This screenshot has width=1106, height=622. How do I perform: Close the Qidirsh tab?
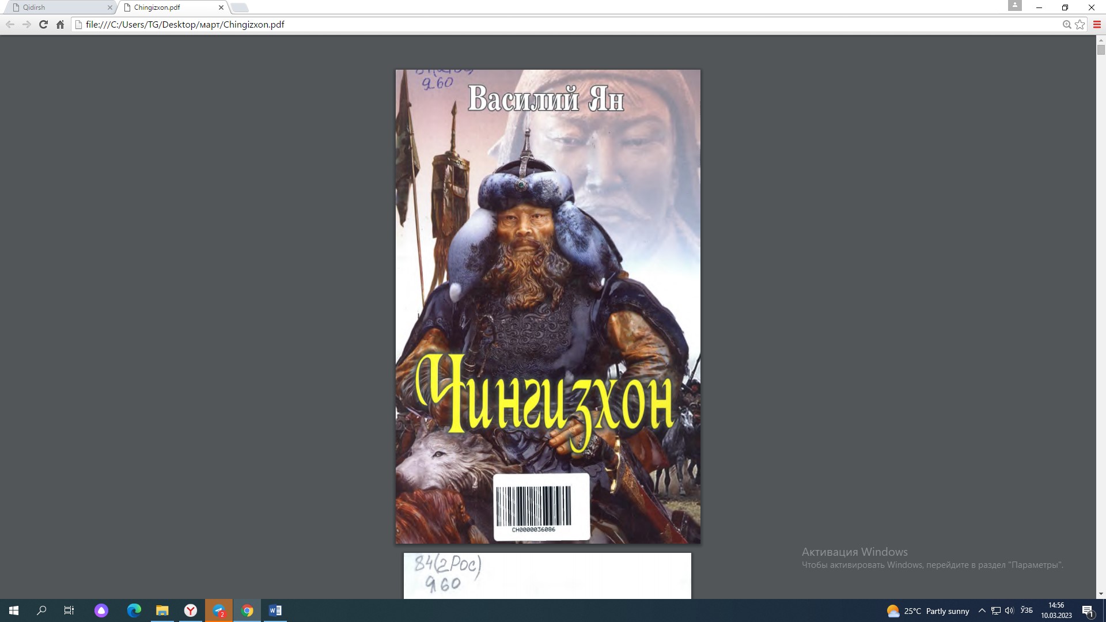tap(110, 7)
